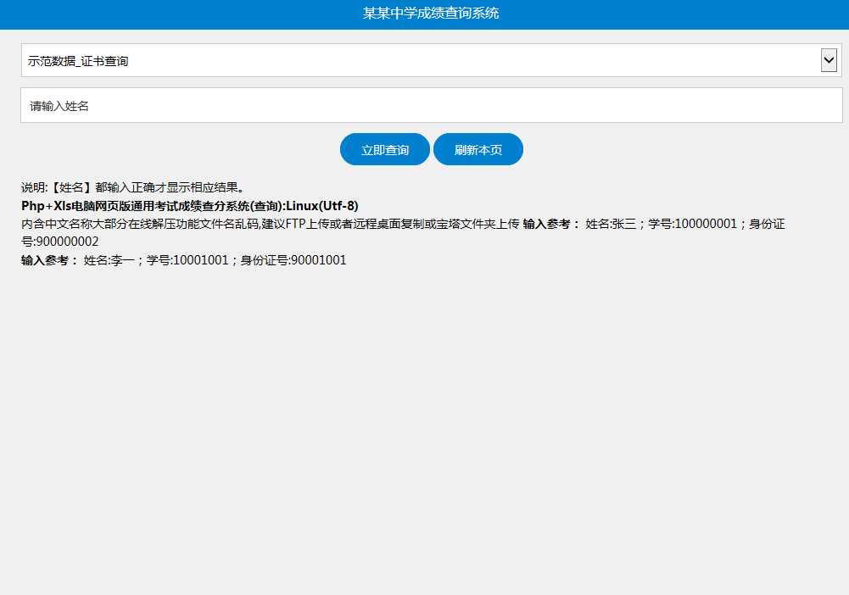849x595 pixels.
Task: Select the 请输入姓名 name input field
Action: 424,104
